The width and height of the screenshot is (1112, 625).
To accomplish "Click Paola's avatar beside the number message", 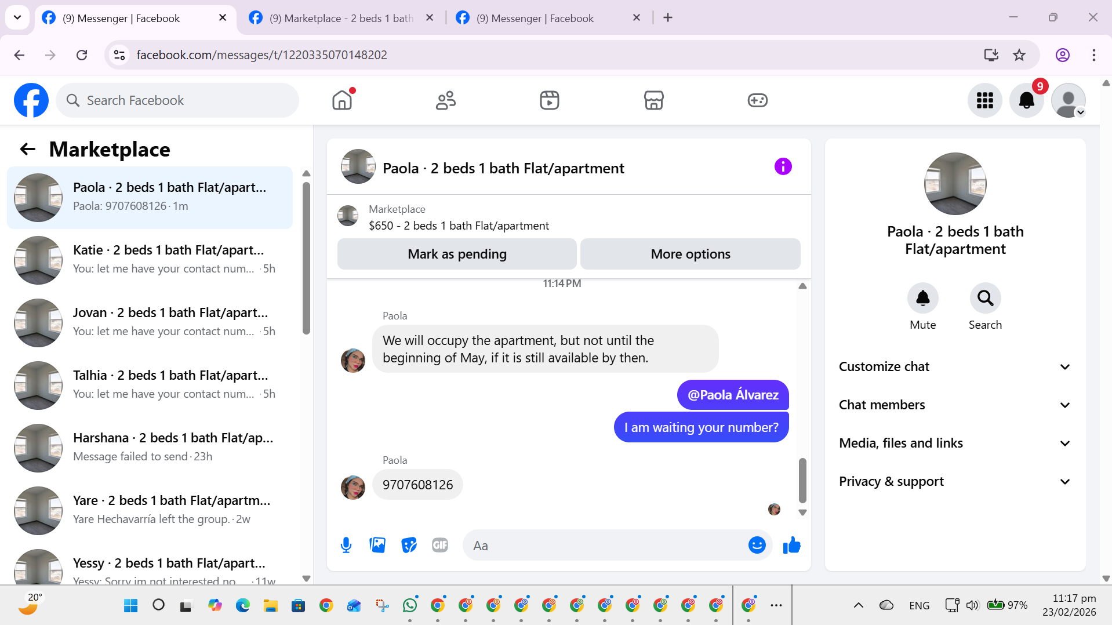I will click(353, 488).
